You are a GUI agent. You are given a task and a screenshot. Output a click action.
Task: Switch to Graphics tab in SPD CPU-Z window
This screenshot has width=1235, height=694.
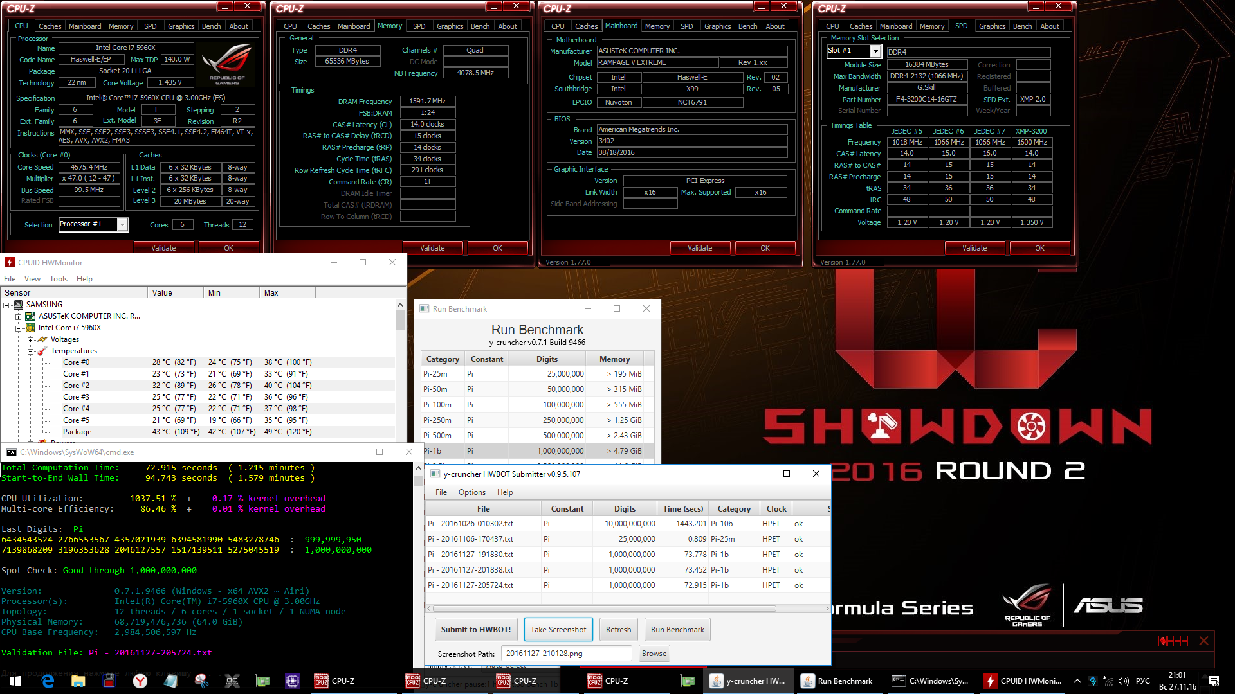(992, 26)
